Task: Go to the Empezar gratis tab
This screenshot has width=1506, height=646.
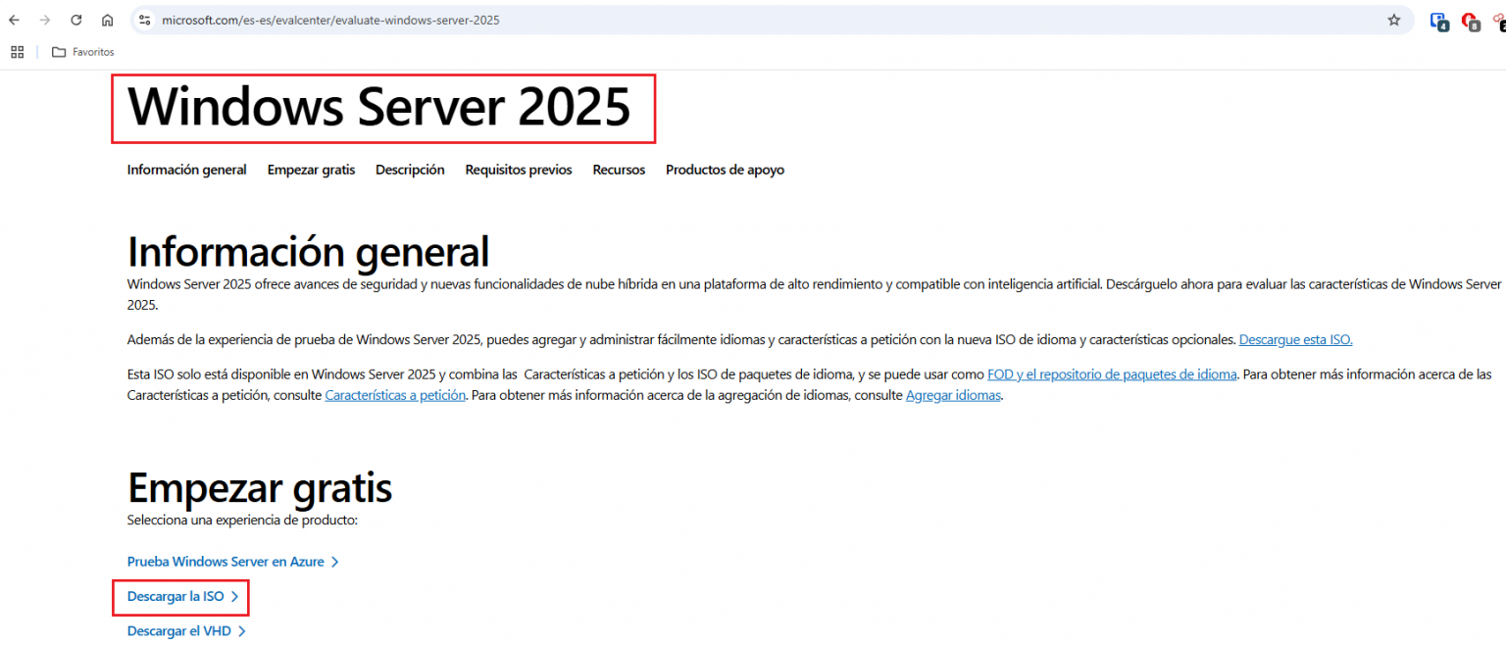Action: (311, 170)
